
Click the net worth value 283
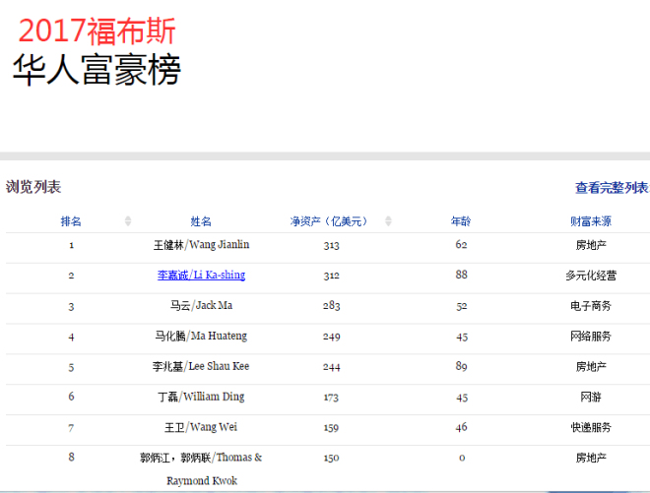pyautogui.click(x=332, y=306)
